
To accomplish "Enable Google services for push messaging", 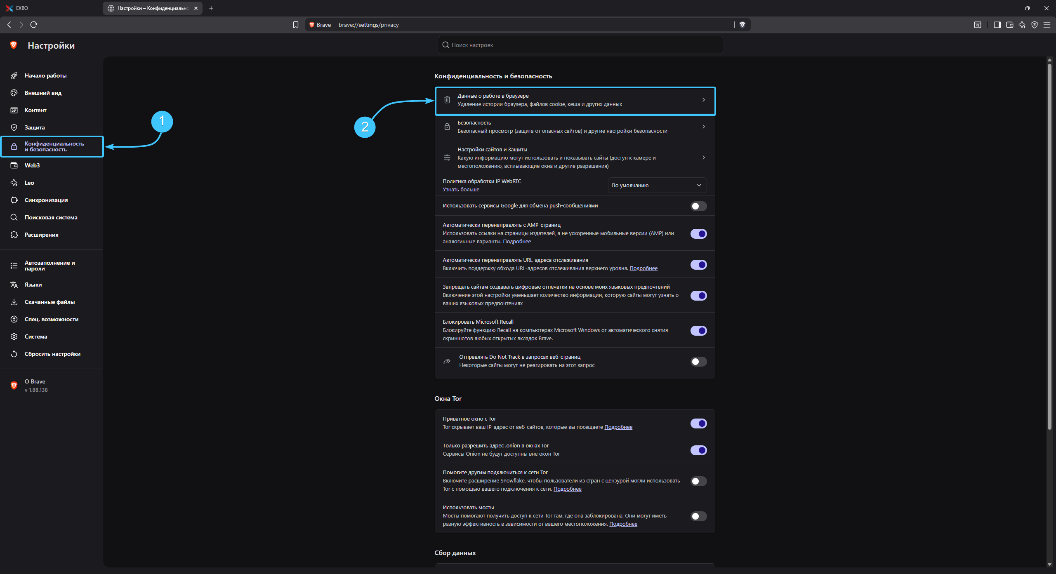I will coord(698,206).
